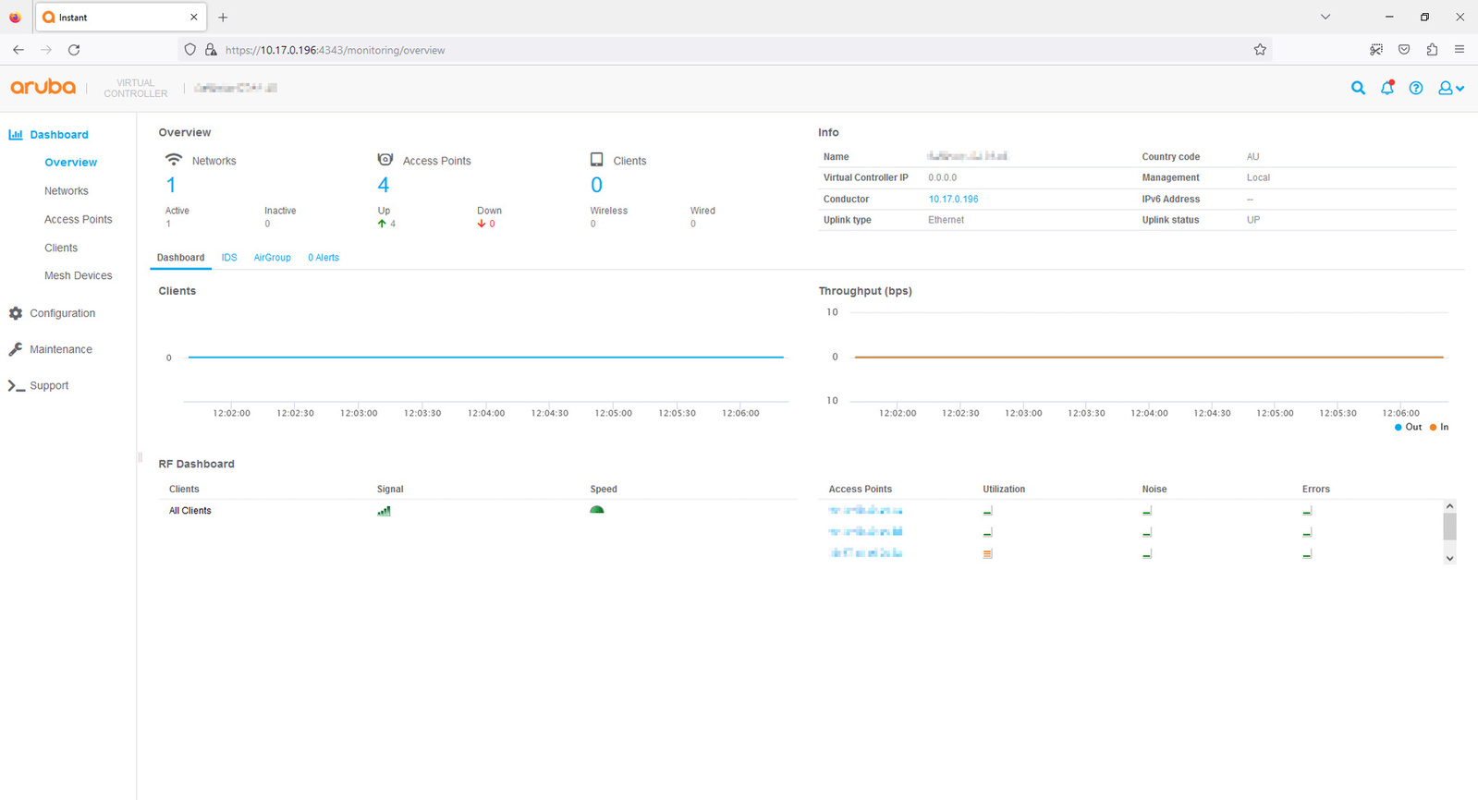Open Access Points in the sidebar
Viewport: 1478px width, 800px height.
coord(79,220)
